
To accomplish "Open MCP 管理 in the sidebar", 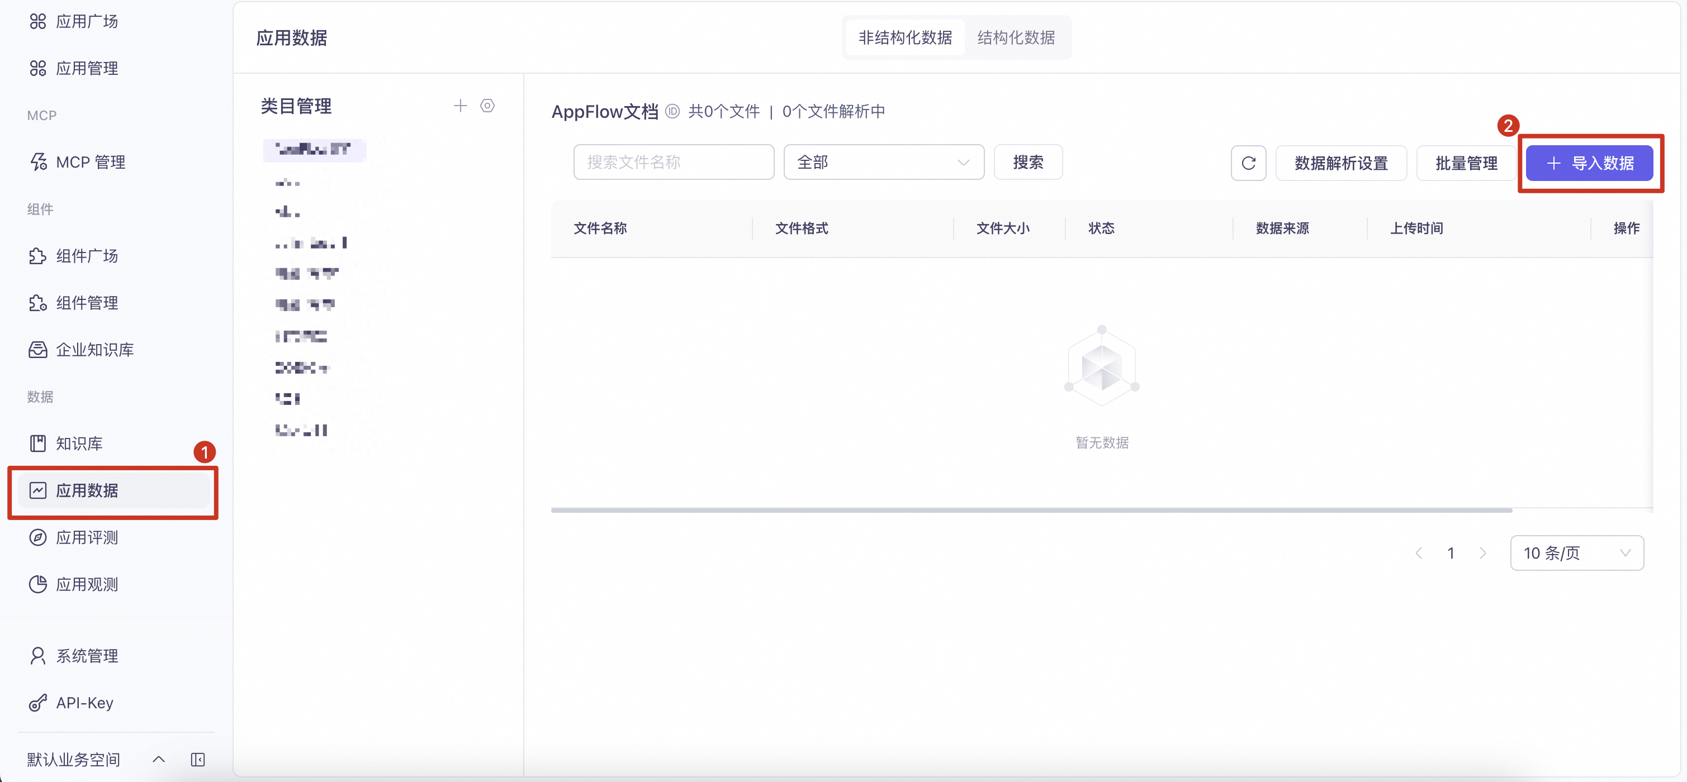I will coord(91,163).
